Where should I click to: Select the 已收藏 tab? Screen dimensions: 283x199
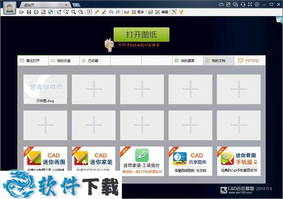point(95,61)
